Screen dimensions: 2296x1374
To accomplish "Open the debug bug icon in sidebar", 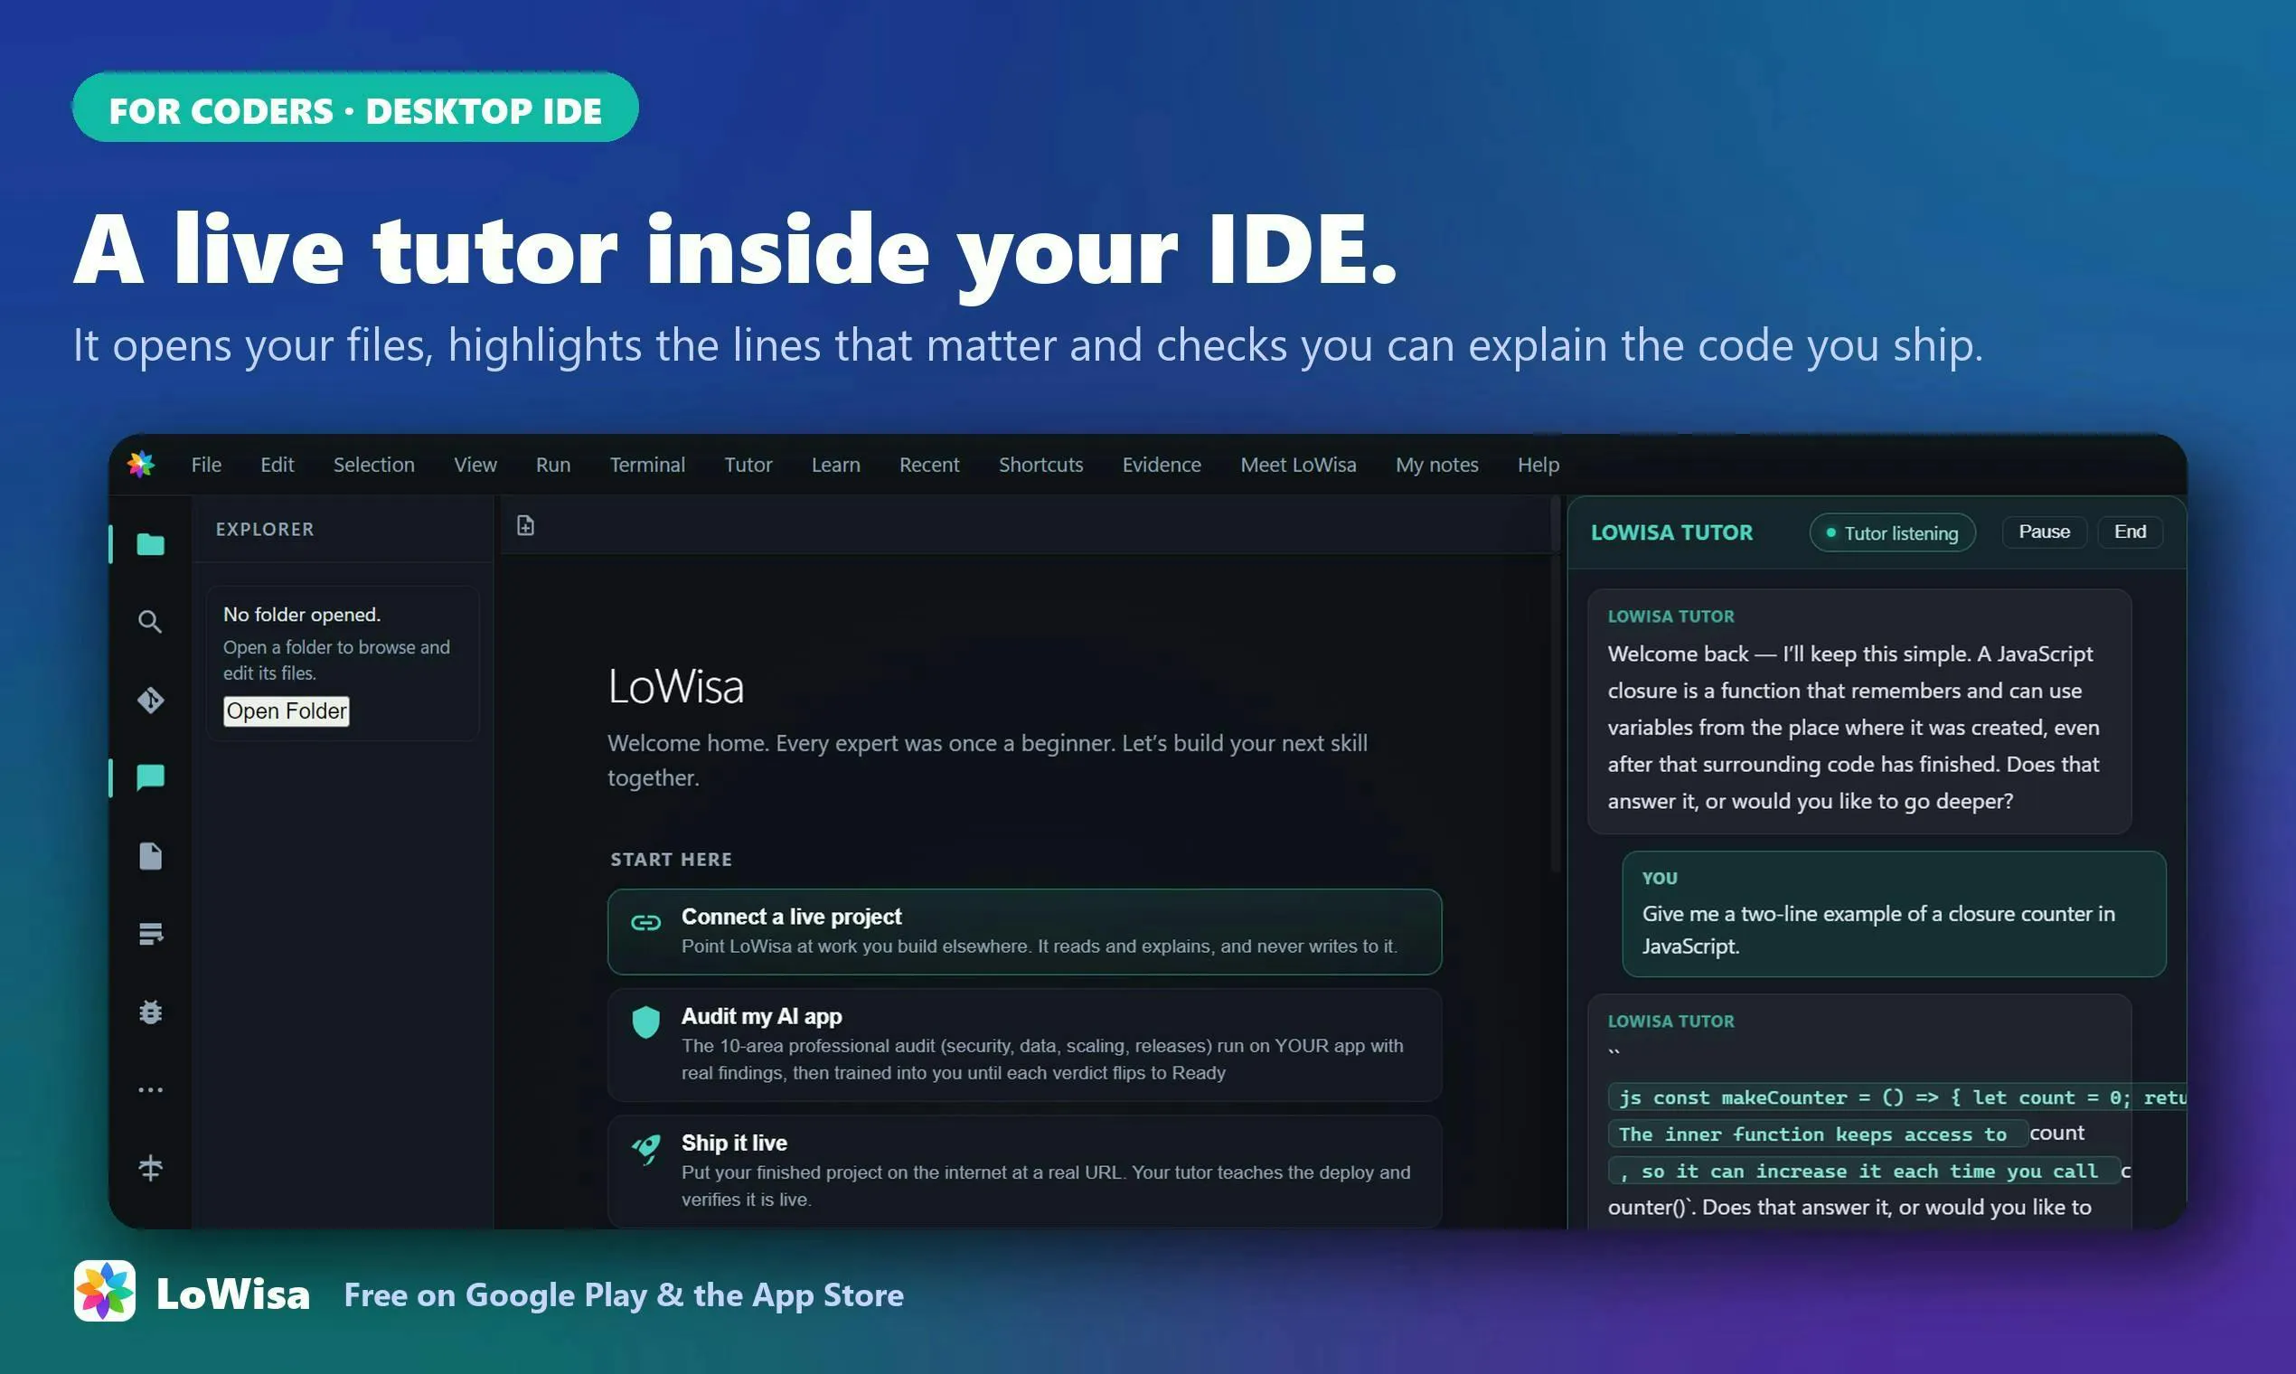I will pyautogui.click(x=150, y=1012).
